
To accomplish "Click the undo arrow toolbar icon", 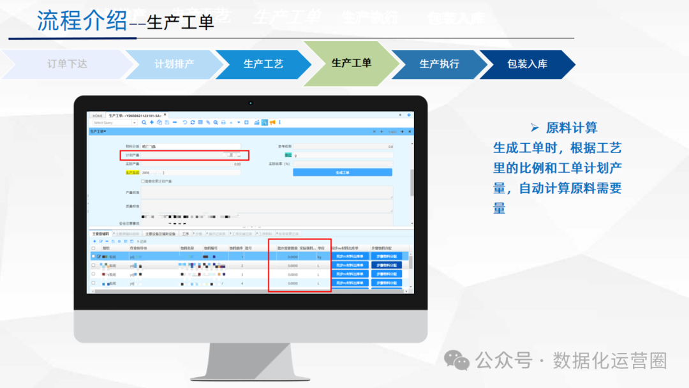I will pyautogui.click(x=185, y=123).
